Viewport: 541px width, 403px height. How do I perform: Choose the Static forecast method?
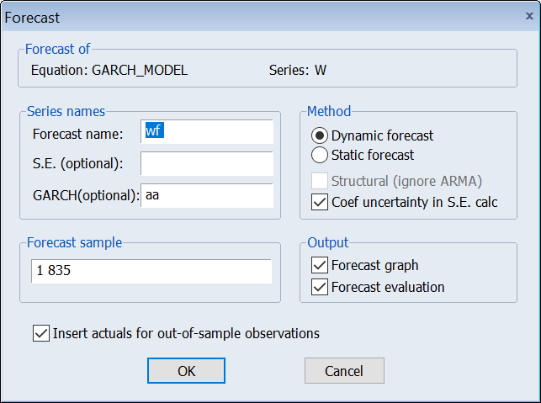tap(320, 155)
